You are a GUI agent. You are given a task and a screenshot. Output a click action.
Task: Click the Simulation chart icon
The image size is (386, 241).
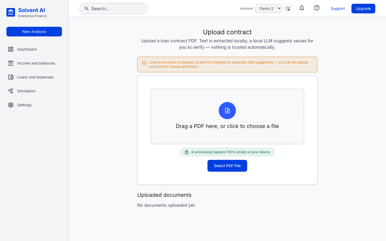[11, 91]
